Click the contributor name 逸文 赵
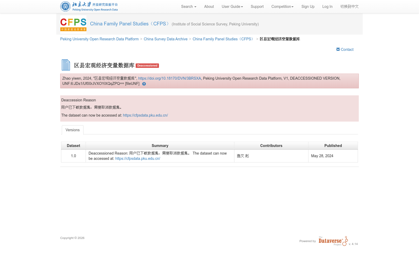Viewport: 419px width, 262px height. click(x=243, y=156)
